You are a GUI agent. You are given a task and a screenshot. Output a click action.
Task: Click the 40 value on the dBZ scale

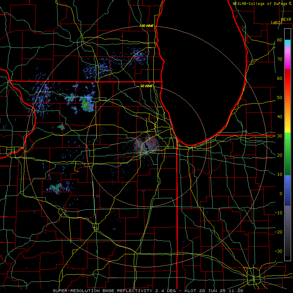(x=280, y=117)
